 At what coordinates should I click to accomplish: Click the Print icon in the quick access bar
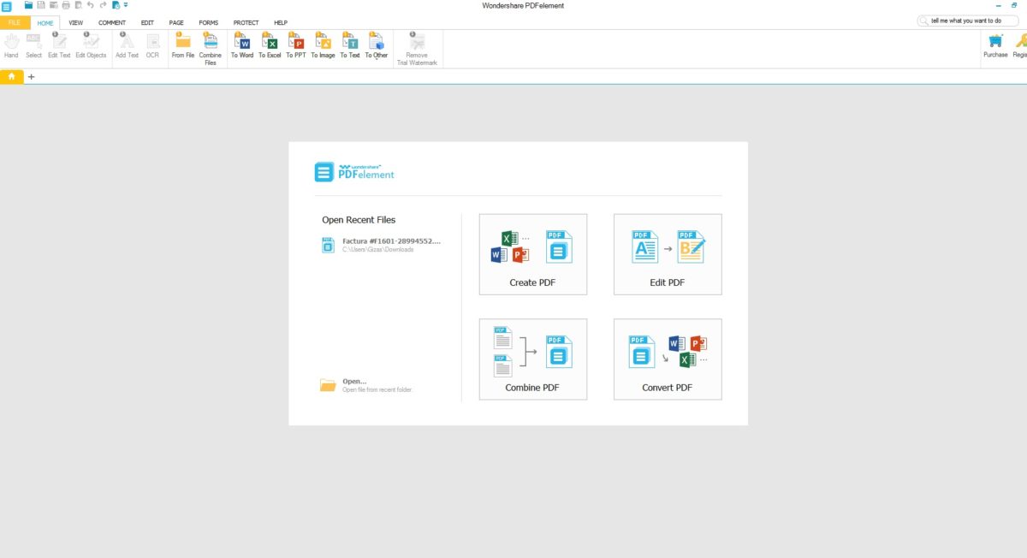(x=66, y=5)
